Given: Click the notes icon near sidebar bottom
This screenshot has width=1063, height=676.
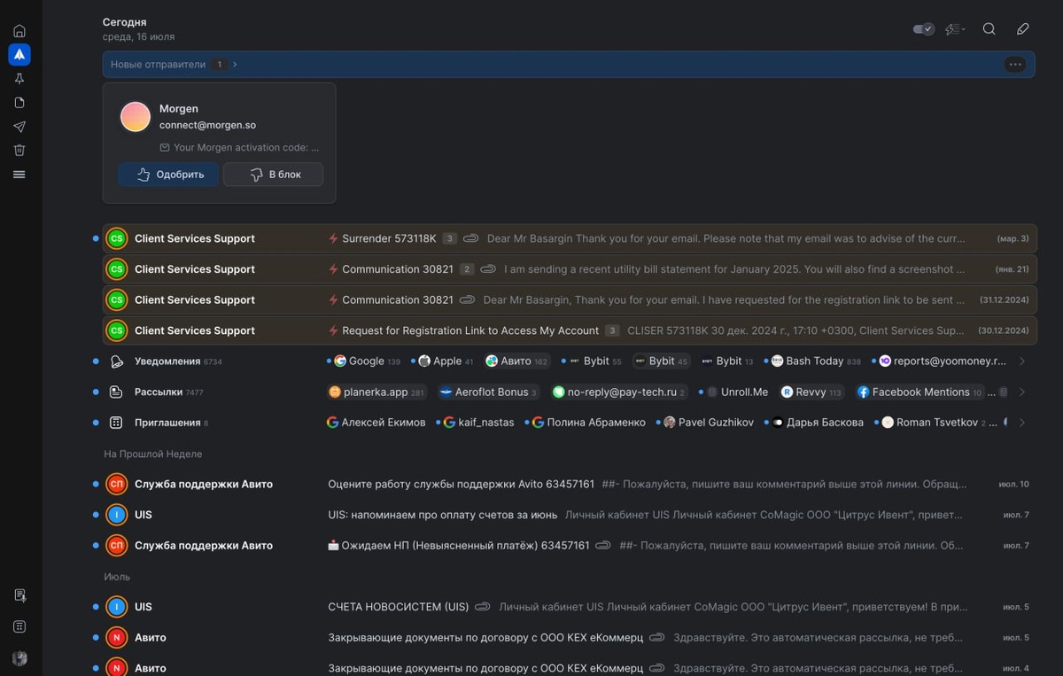Looking at the screenshot, I should [19, 595].
